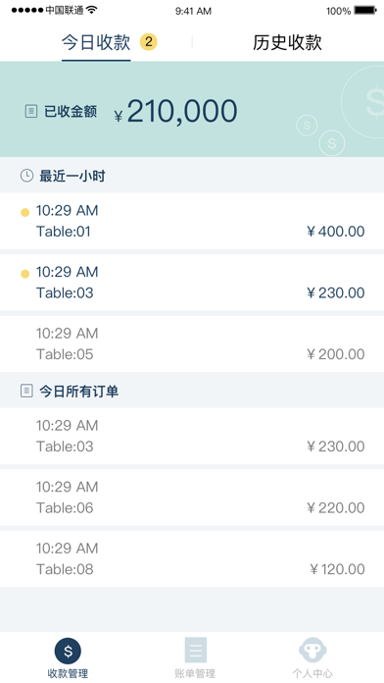
Task: Select the 今日收款 tab
Action: pos(96,43)
